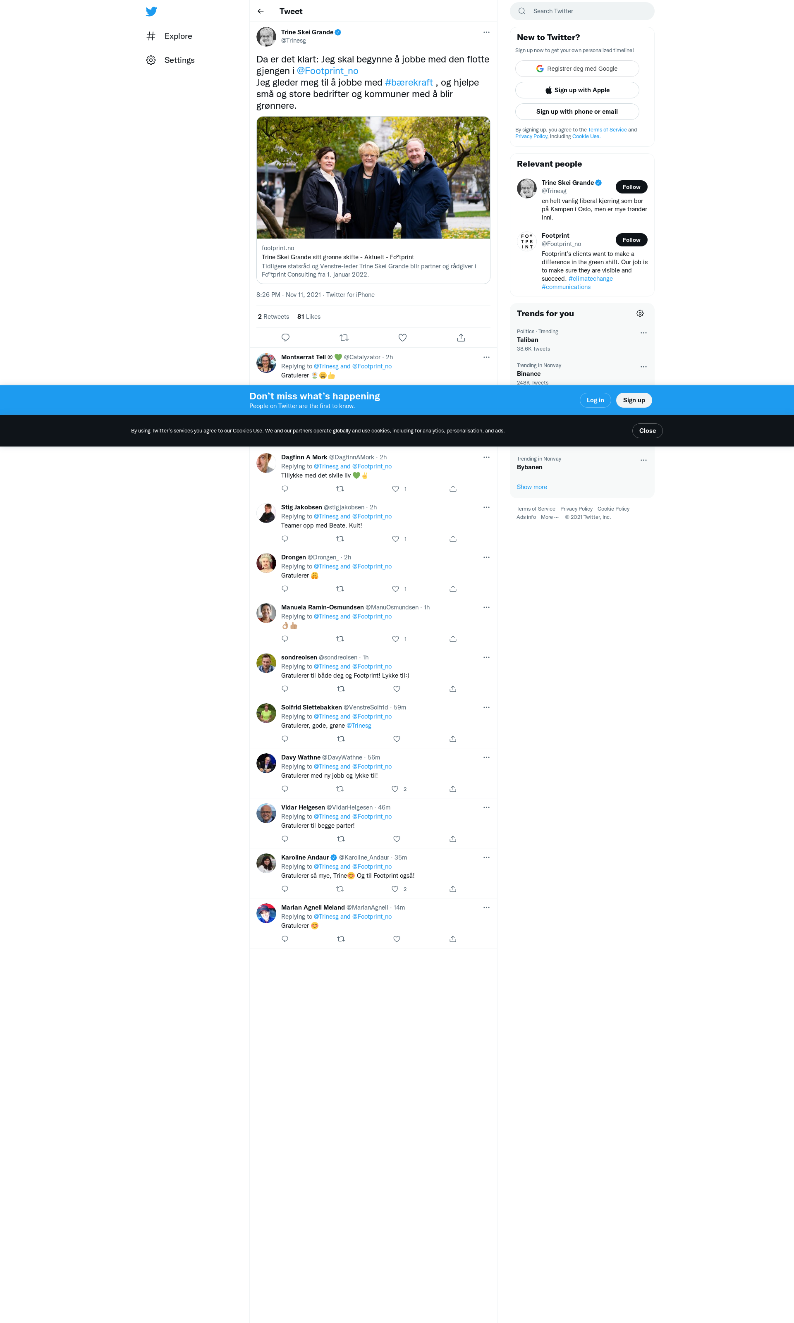Click the Twitter bird logo
This screenshot has height=1323, width=794.
[x=151, y=11]
